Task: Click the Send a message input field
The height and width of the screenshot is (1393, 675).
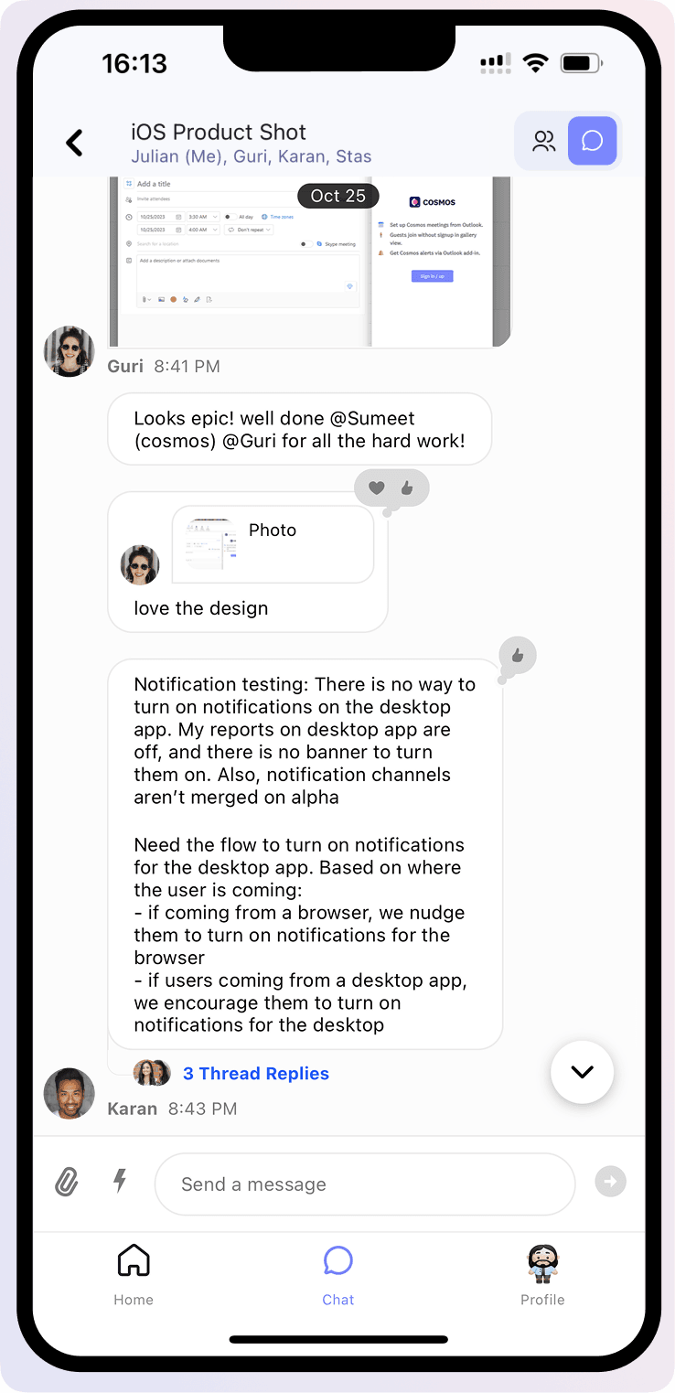Action: [x=365, y=1184]
